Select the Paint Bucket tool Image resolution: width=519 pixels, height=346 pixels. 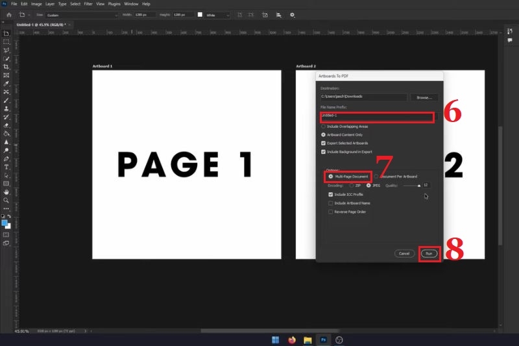[x=6, y=134]
